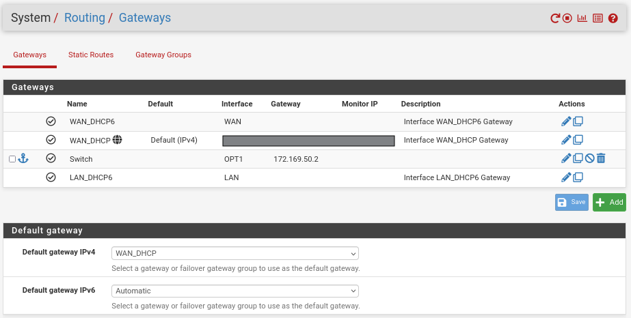
Task: Click the WAN_DHCP status check icon
Action: pyautogui.click(x=51, y=139)
